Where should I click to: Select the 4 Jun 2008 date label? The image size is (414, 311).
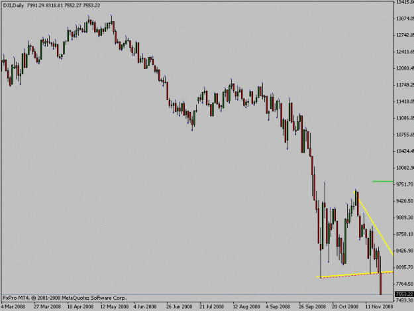coord(144,307)
